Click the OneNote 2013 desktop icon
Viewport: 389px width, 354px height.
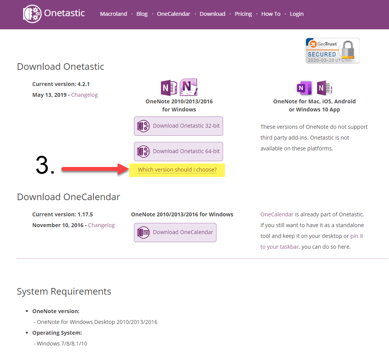point(169,88)
